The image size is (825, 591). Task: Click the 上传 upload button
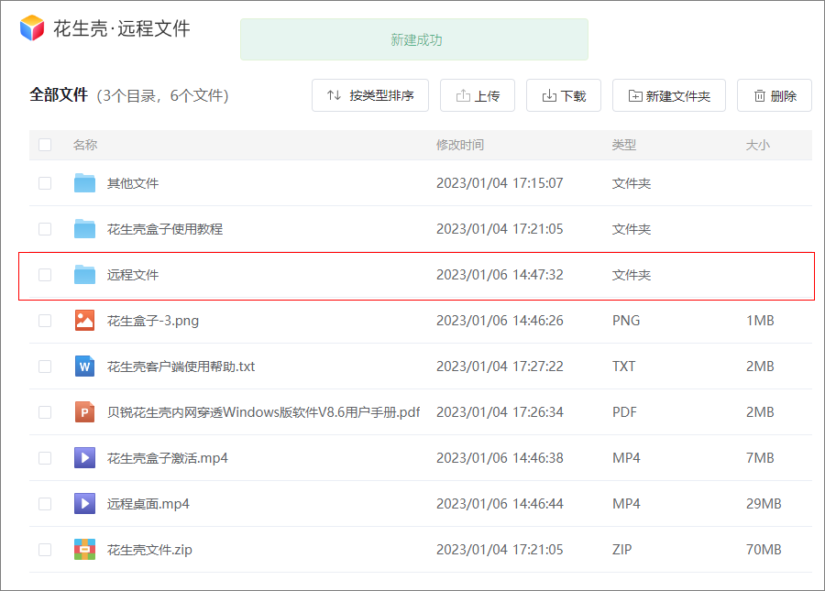click(x=478, y=95)
